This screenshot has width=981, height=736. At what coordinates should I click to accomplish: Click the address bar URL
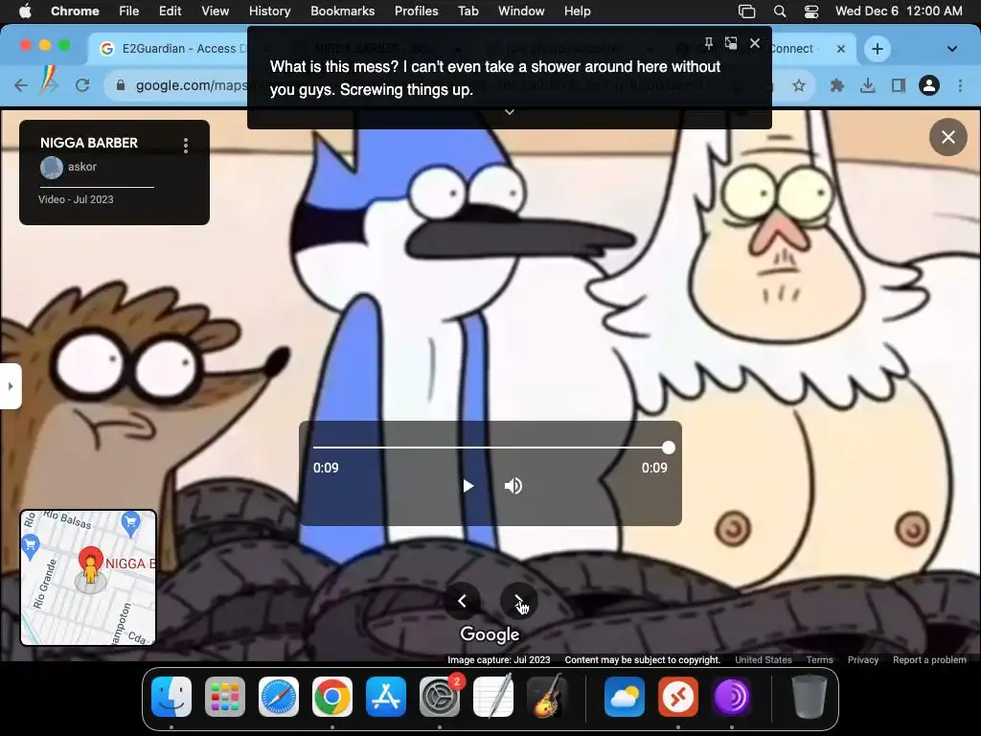(191, 85)
